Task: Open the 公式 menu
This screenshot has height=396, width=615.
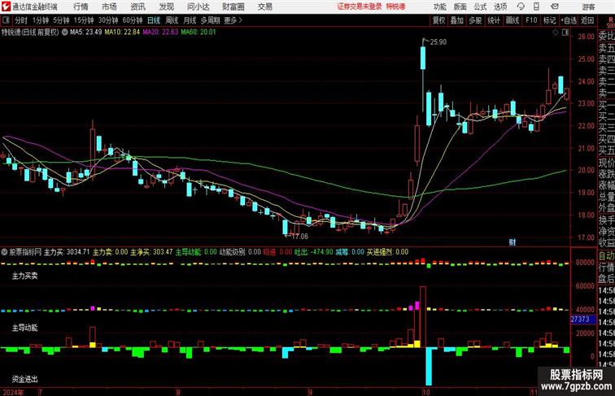Action: 480,7
